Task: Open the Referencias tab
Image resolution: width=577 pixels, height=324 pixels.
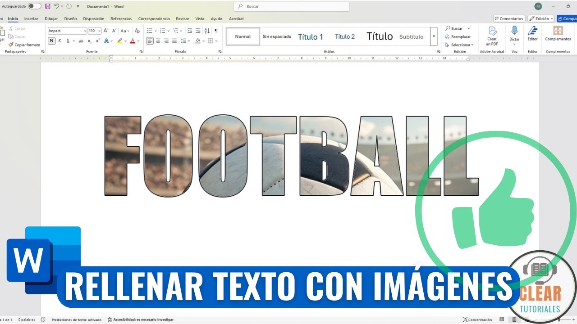Action: [x=121, y=19]
